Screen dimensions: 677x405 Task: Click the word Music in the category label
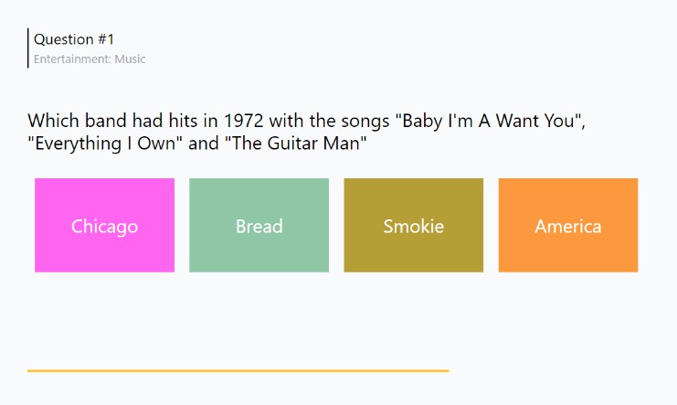click(x=130, y=59)
